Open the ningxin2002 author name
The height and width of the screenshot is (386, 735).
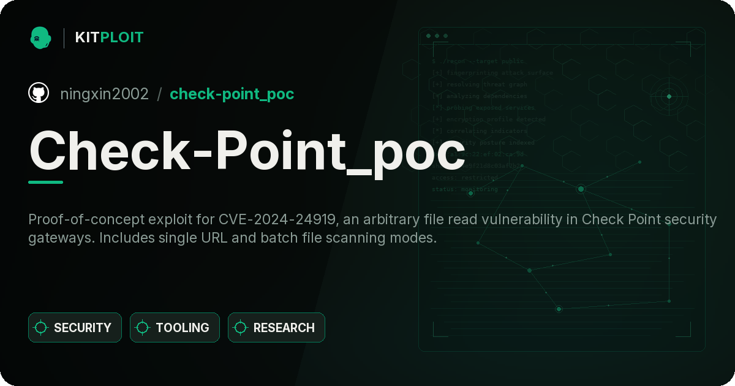click(x=104, y=94)
